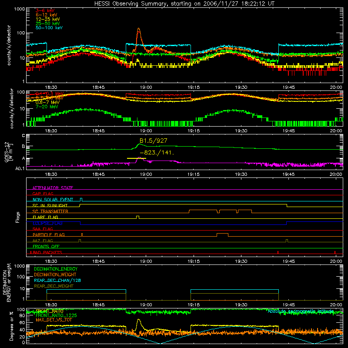Click the AAZ_FLAG label

43,241
